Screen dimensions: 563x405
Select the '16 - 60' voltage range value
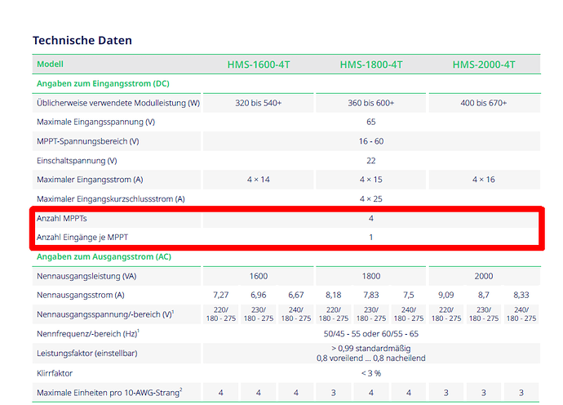(x=371, y=141)
